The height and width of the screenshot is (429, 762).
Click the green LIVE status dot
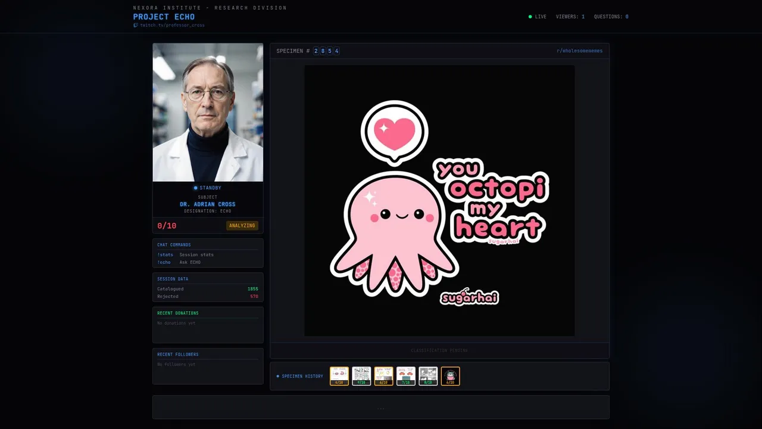(x=530, y=17)
